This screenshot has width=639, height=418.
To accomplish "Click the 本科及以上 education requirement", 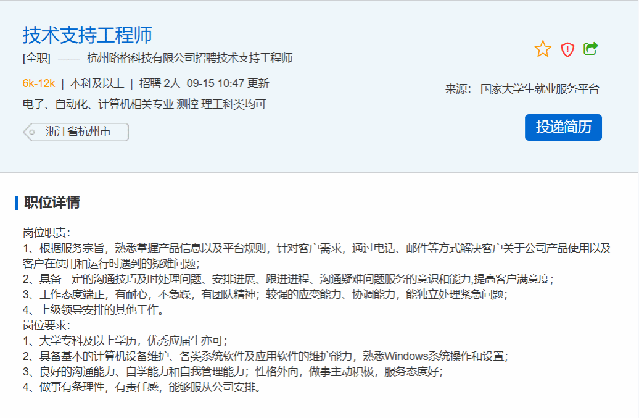I will 97,83.
